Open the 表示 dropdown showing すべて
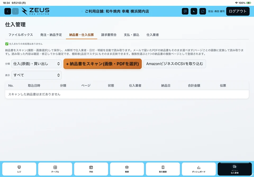This screenshot has height=177, width=254. [x=37, y=75]
